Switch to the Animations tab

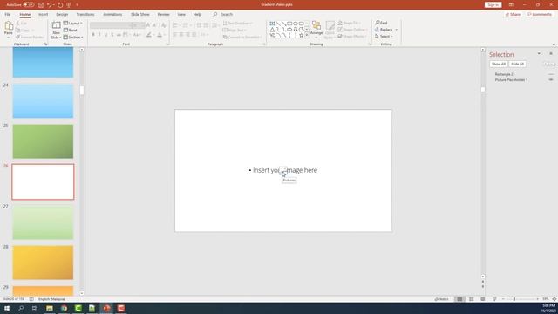coord(112,15)
